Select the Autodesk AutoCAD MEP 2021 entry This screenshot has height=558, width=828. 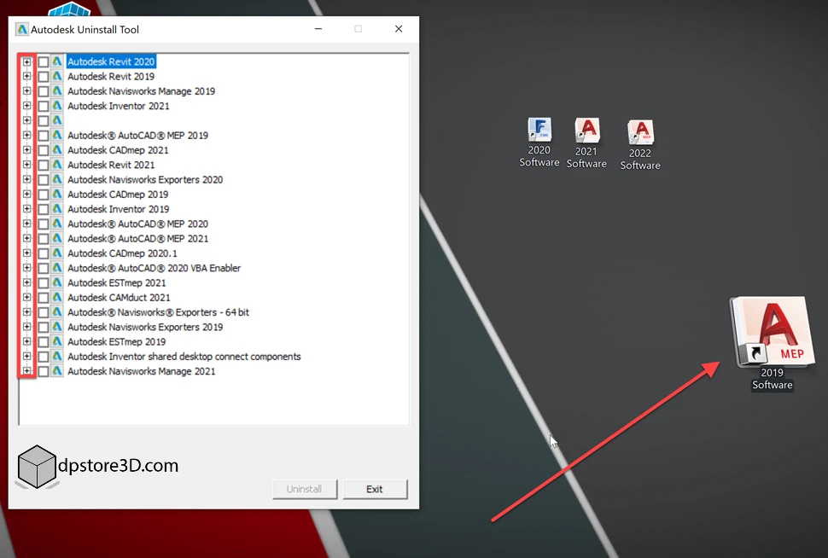[x=137, y=239]
